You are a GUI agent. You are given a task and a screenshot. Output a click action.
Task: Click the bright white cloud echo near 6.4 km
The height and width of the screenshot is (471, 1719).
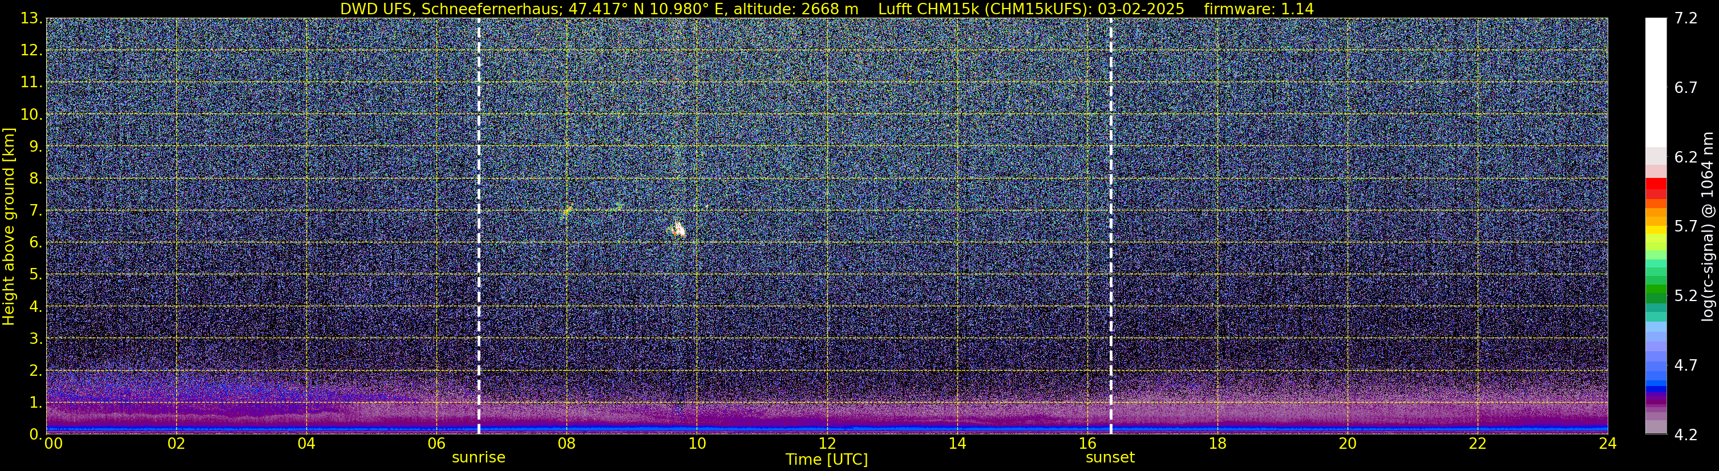tap(678, 229)
